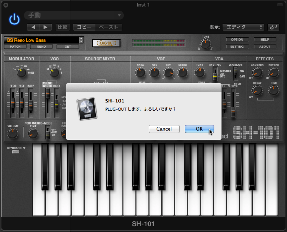
Task: Open the OPTION menu
Action: click(x=237, y=40)
